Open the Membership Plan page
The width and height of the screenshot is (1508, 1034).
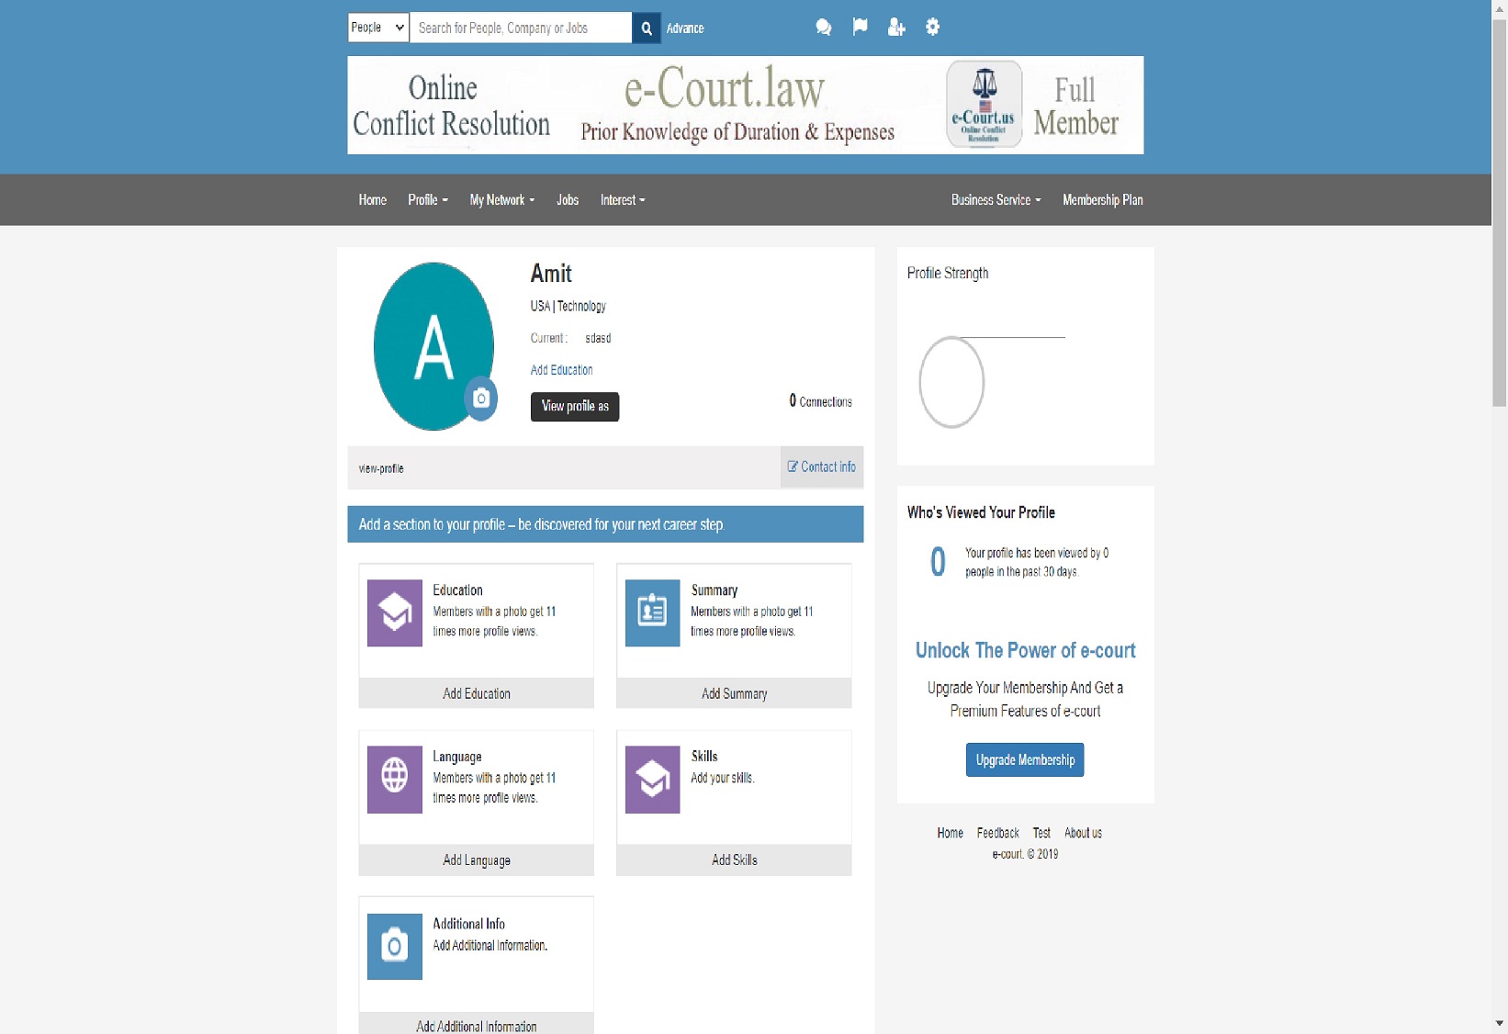(1102, 200)
